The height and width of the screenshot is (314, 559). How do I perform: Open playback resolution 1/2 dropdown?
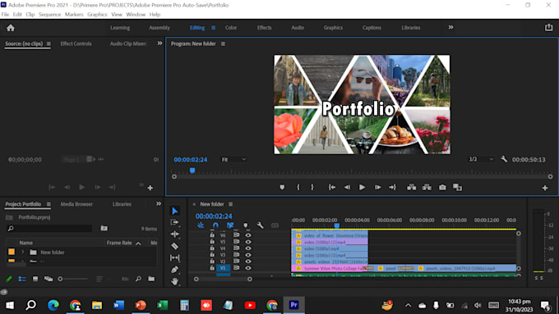[481, 159]
